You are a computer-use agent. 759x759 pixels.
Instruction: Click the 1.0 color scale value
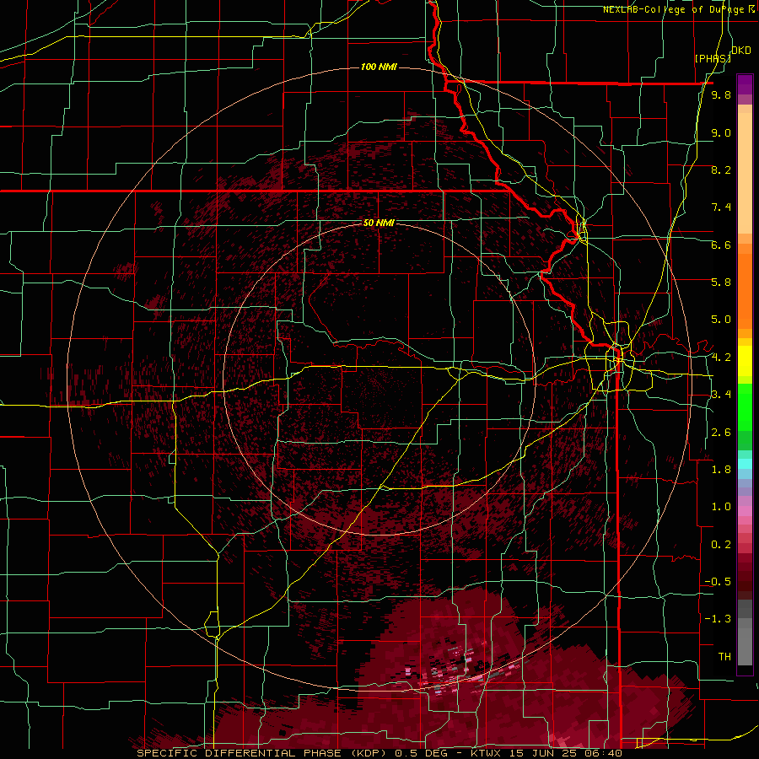coord(721,507)
